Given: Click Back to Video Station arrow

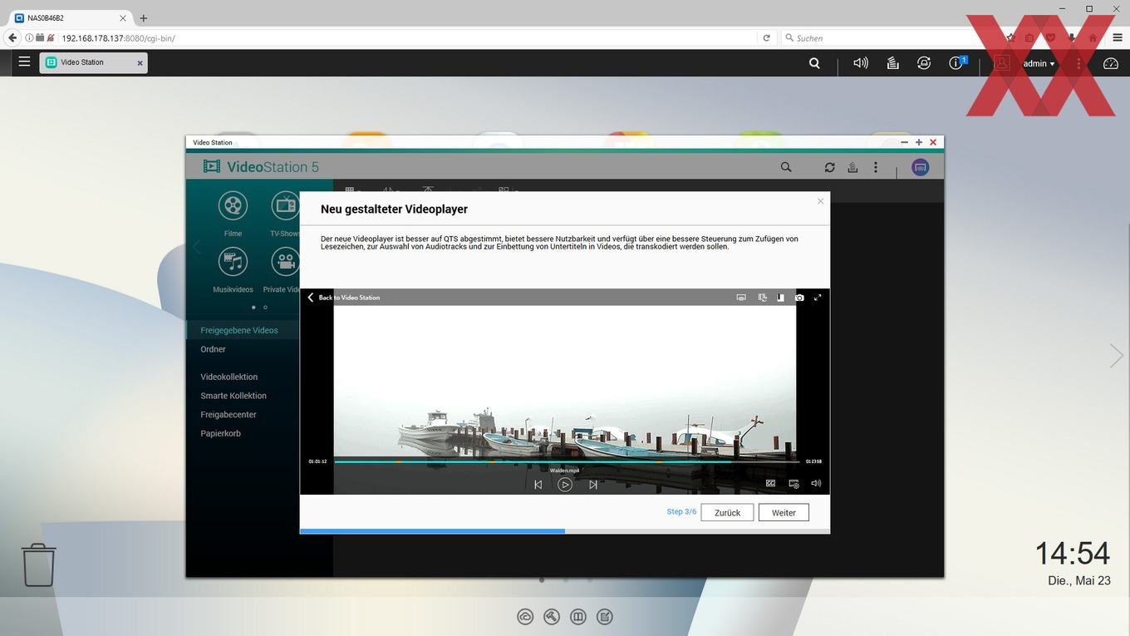Looking at the screenshot, I should point(312,297).
